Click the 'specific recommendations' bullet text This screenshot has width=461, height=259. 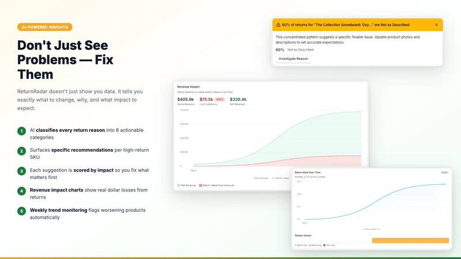pos(82,150)
